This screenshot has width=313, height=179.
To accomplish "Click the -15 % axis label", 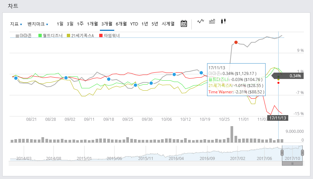I will coord(299,114).
